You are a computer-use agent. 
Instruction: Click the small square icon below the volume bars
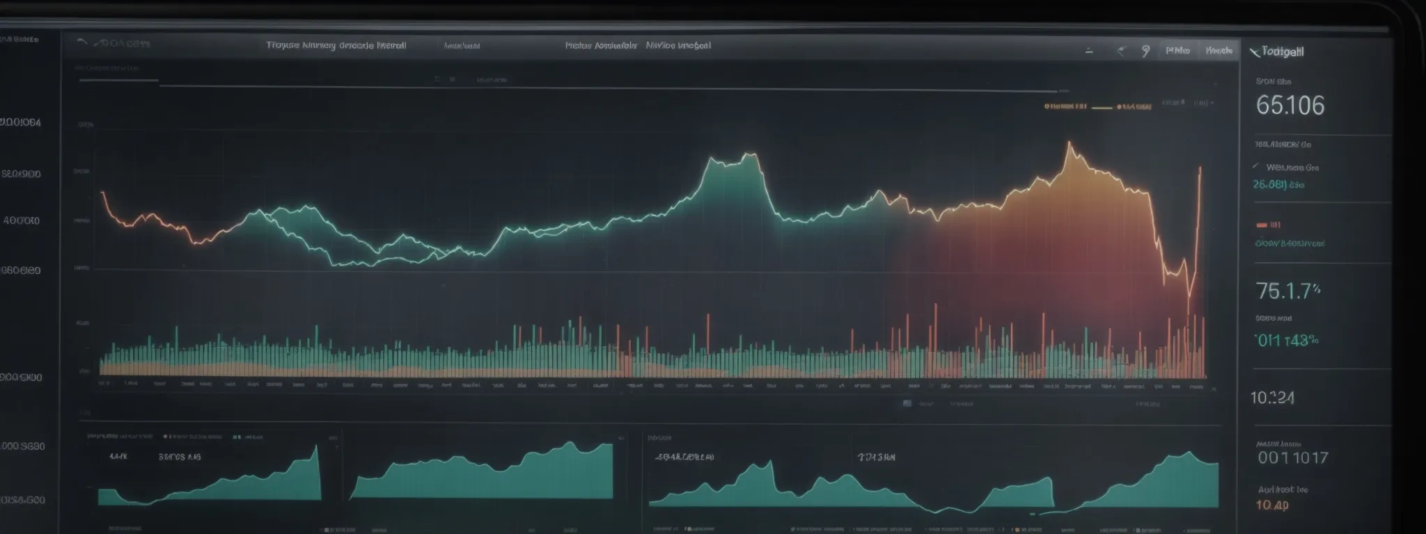(x=907, y=403)
